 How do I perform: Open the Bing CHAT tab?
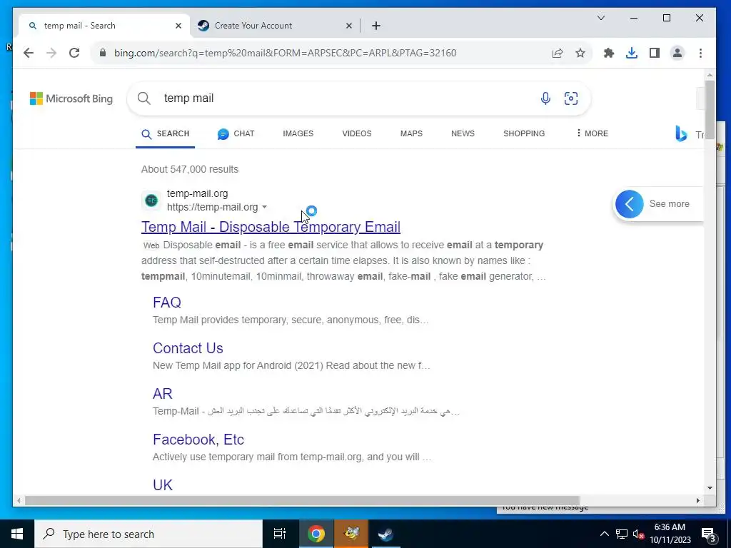tap(236, 133)
